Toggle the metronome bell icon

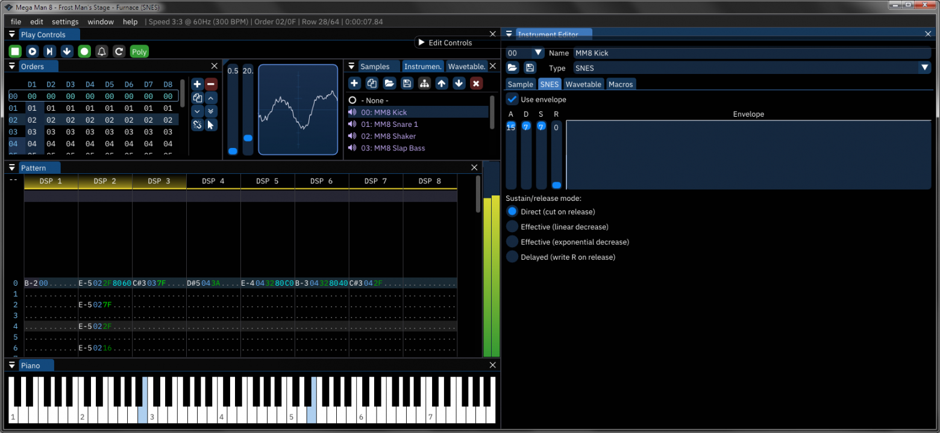102,52
